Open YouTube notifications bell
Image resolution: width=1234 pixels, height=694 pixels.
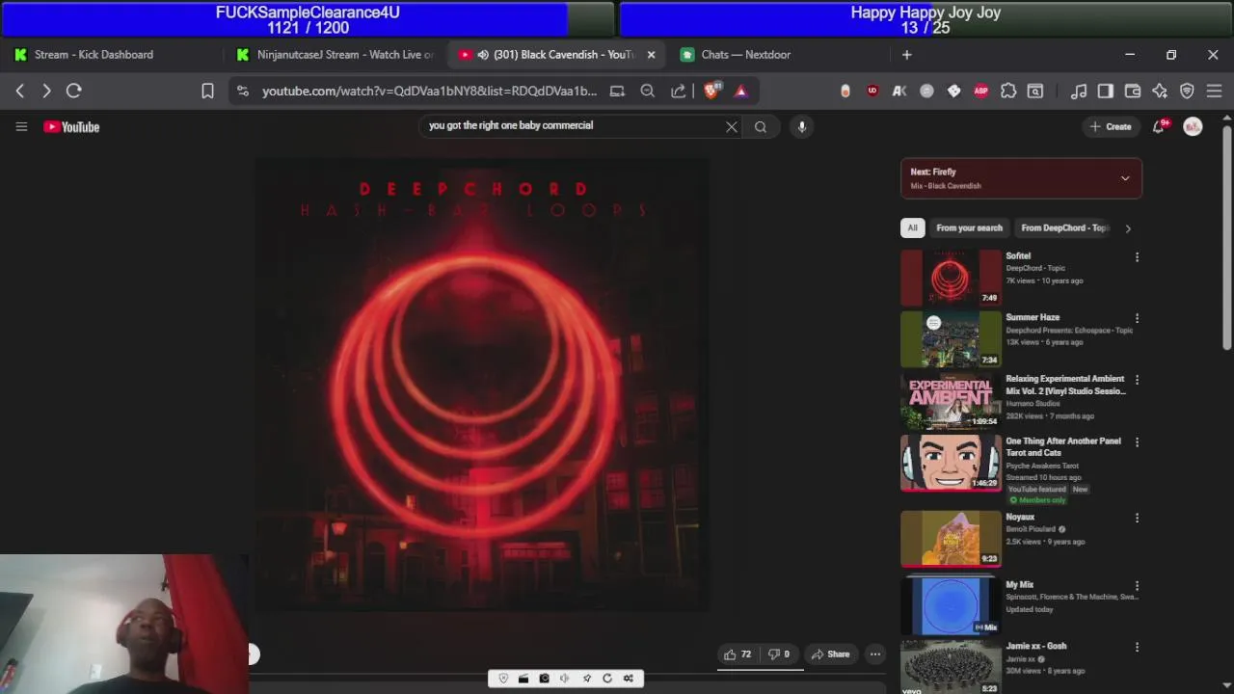(1160, 126)
